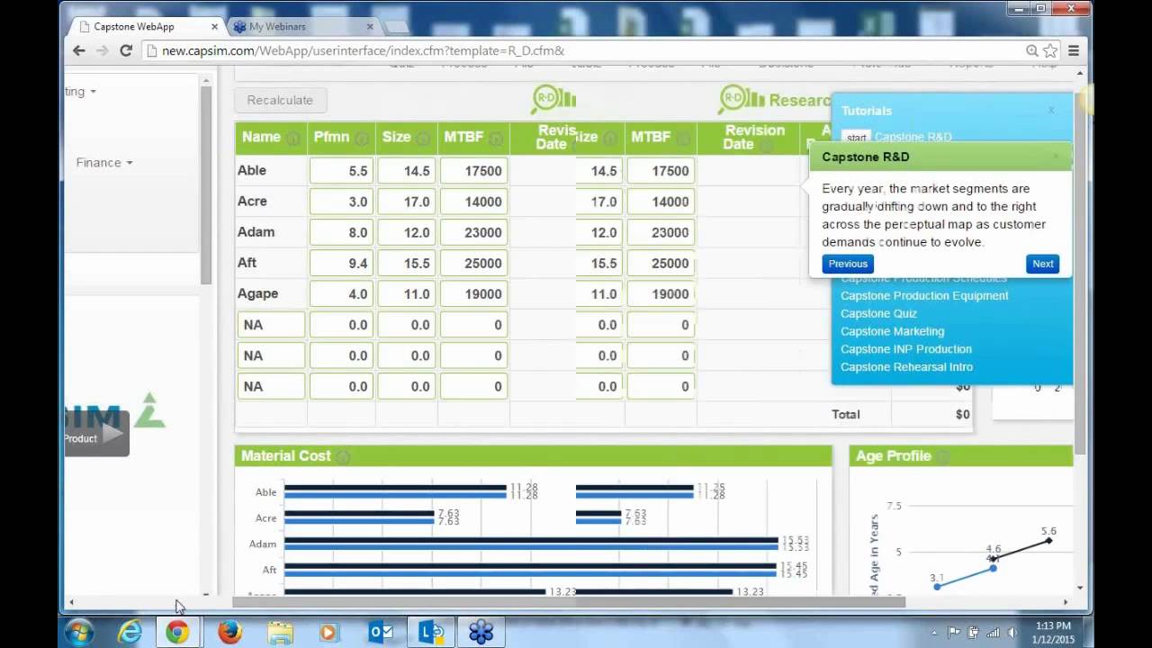
Task: Select the Acre Pfmn field showing 3.0
Action: (x=342, y=202)
